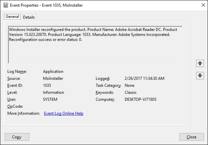This screenshot has width=208, height=145.
Task: Click the Source label
Action: (14, 78)
